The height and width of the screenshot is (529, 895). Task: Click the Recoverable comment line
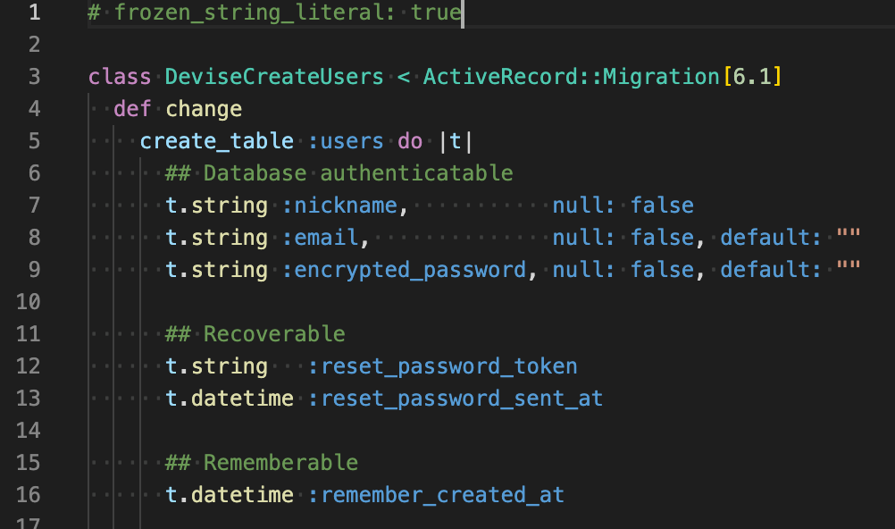coord(255,333)
